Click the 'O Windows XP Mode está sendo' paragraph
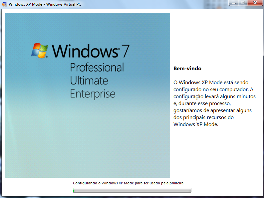The height and width of the screenshot is (198, 264). point(214,103)
